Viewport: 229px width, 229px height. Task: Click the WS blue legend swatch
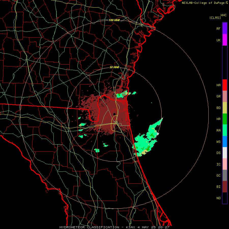(225, 141)
